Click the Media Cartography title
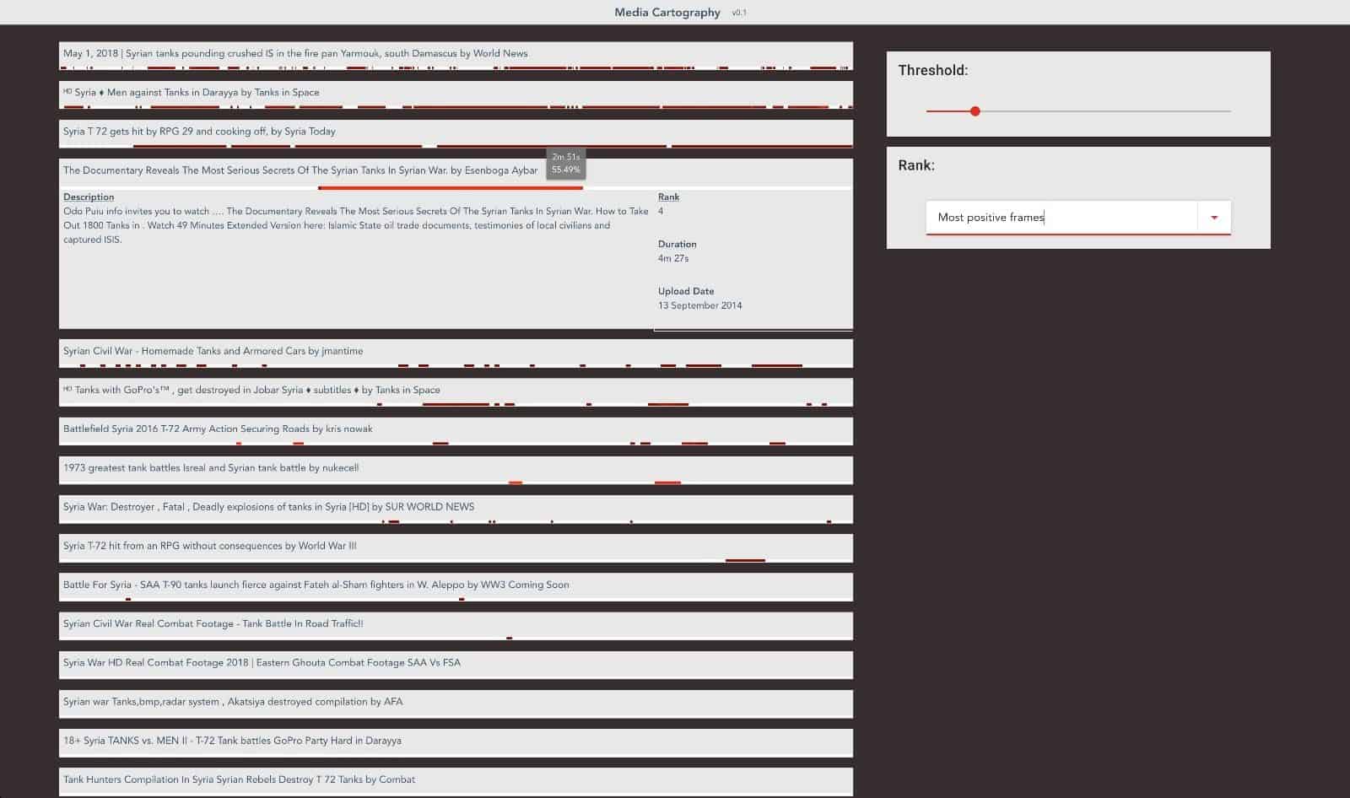Viewport: 1350px width, 798px height. 667,12
